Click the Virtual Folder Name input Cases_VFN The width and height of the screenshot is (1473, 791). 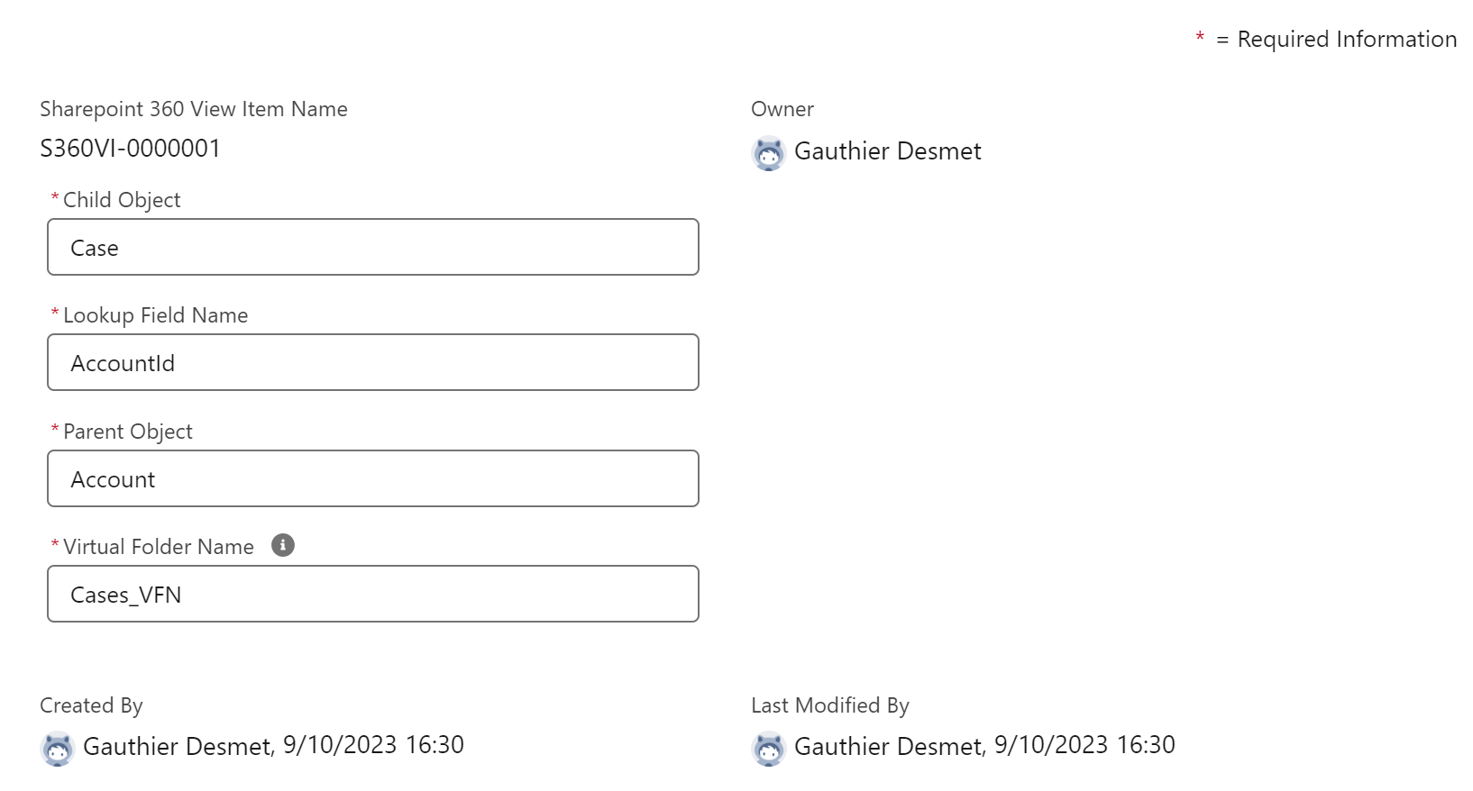[372, 595]
